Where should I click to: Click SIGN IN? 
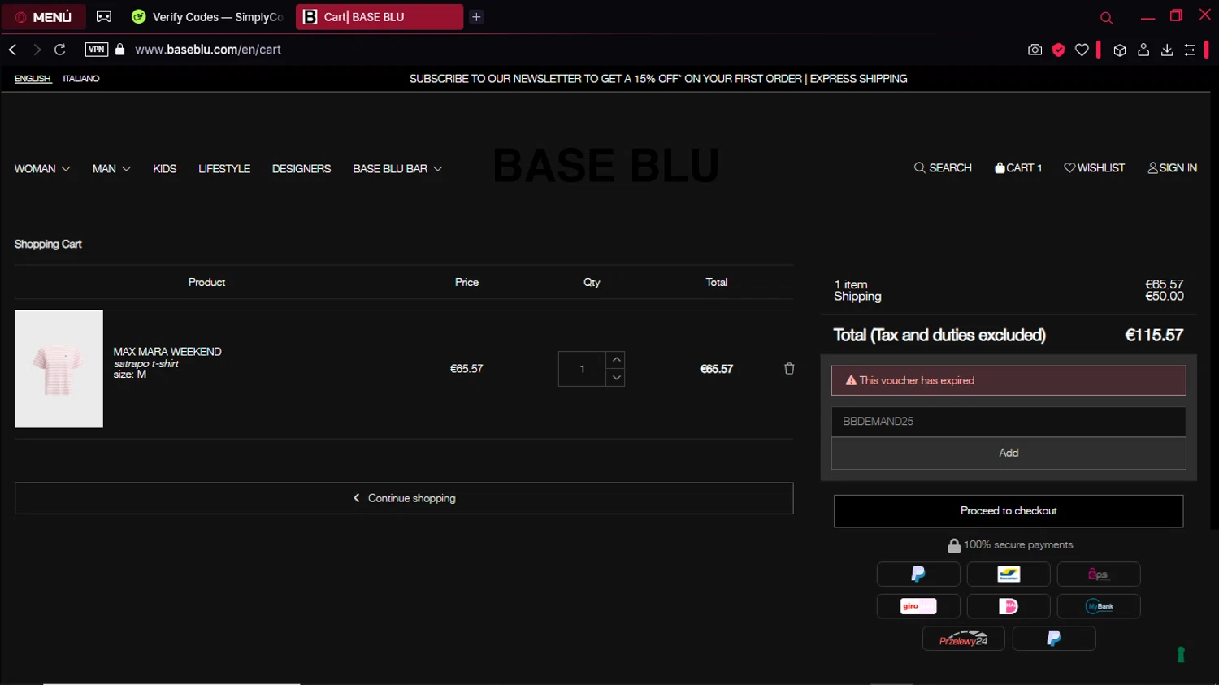1173,168
